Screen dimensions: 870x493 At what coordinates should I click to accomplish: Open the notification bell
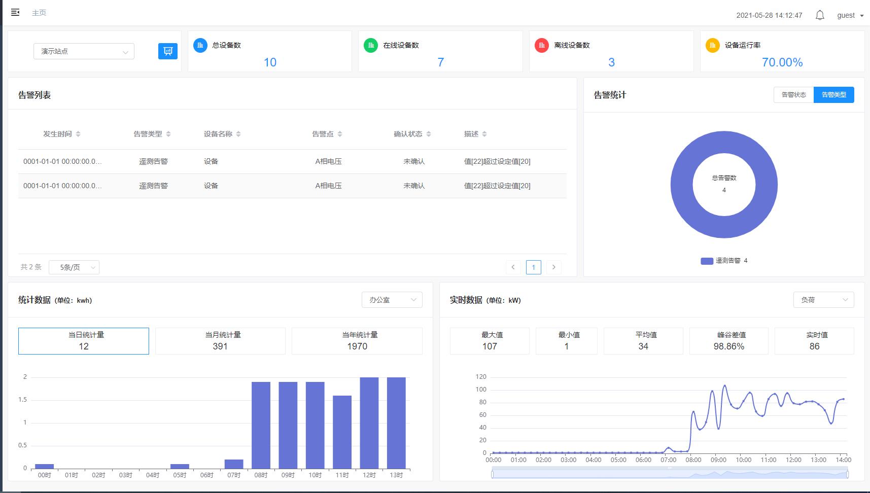[x=820, y=15]
